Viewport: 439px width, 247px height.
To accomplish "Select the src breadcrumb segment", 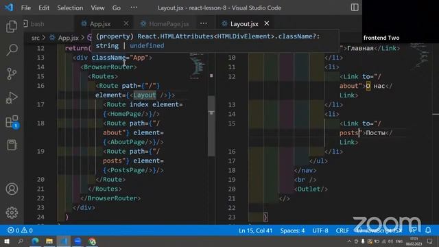I will click(x=35, y=38).
